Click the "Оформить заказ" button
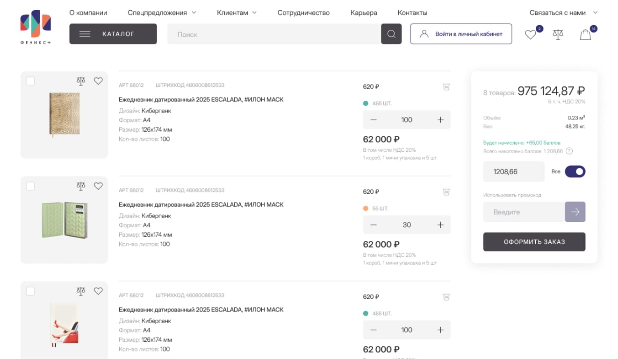Screen dimensions: 618x359 pyautogui.click(x=534, y=242)
